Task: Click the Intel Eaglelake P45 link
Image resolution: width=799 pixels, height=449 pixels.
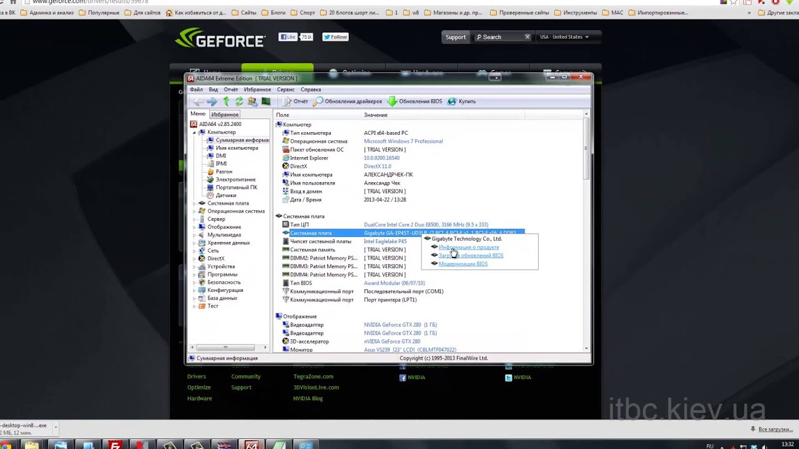Action: [385, 241]
